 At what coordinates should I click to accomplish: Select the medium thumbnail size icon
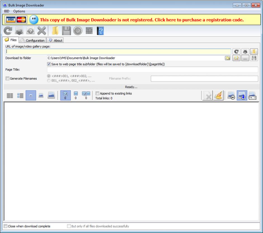point(41,95)
